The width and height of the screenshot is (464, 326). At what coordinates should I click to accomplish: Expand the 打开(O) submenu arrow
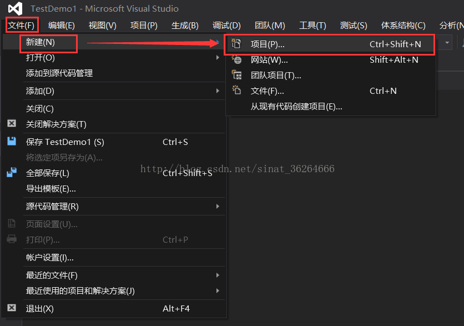(218, 57)
